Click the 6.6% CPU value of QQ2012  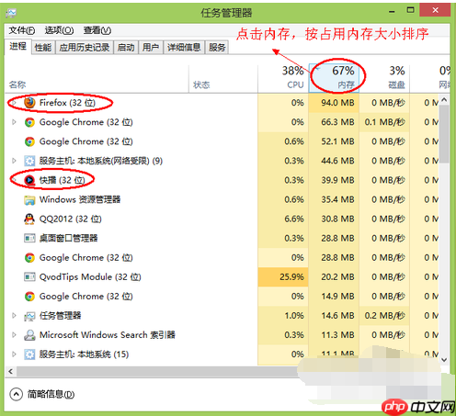tap(294, 219)
